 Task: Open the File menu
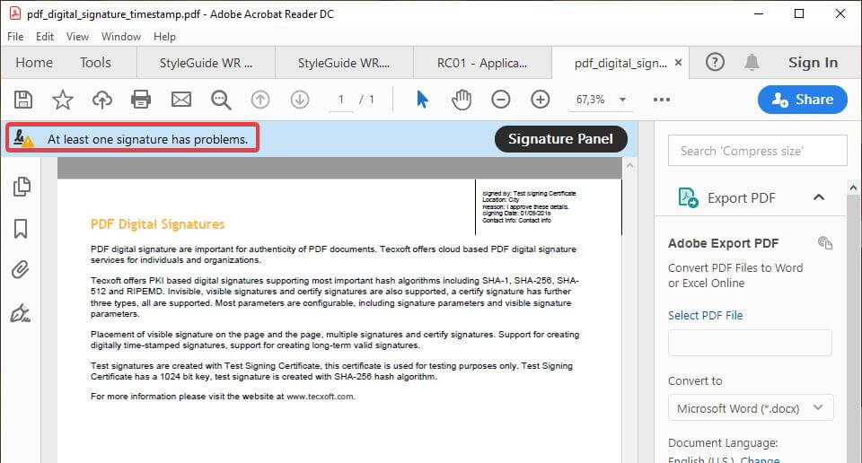pyautogui.click(x=15, y=36)
